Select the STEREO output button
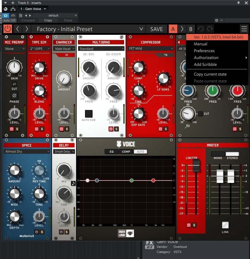 [x=232, y=154]
